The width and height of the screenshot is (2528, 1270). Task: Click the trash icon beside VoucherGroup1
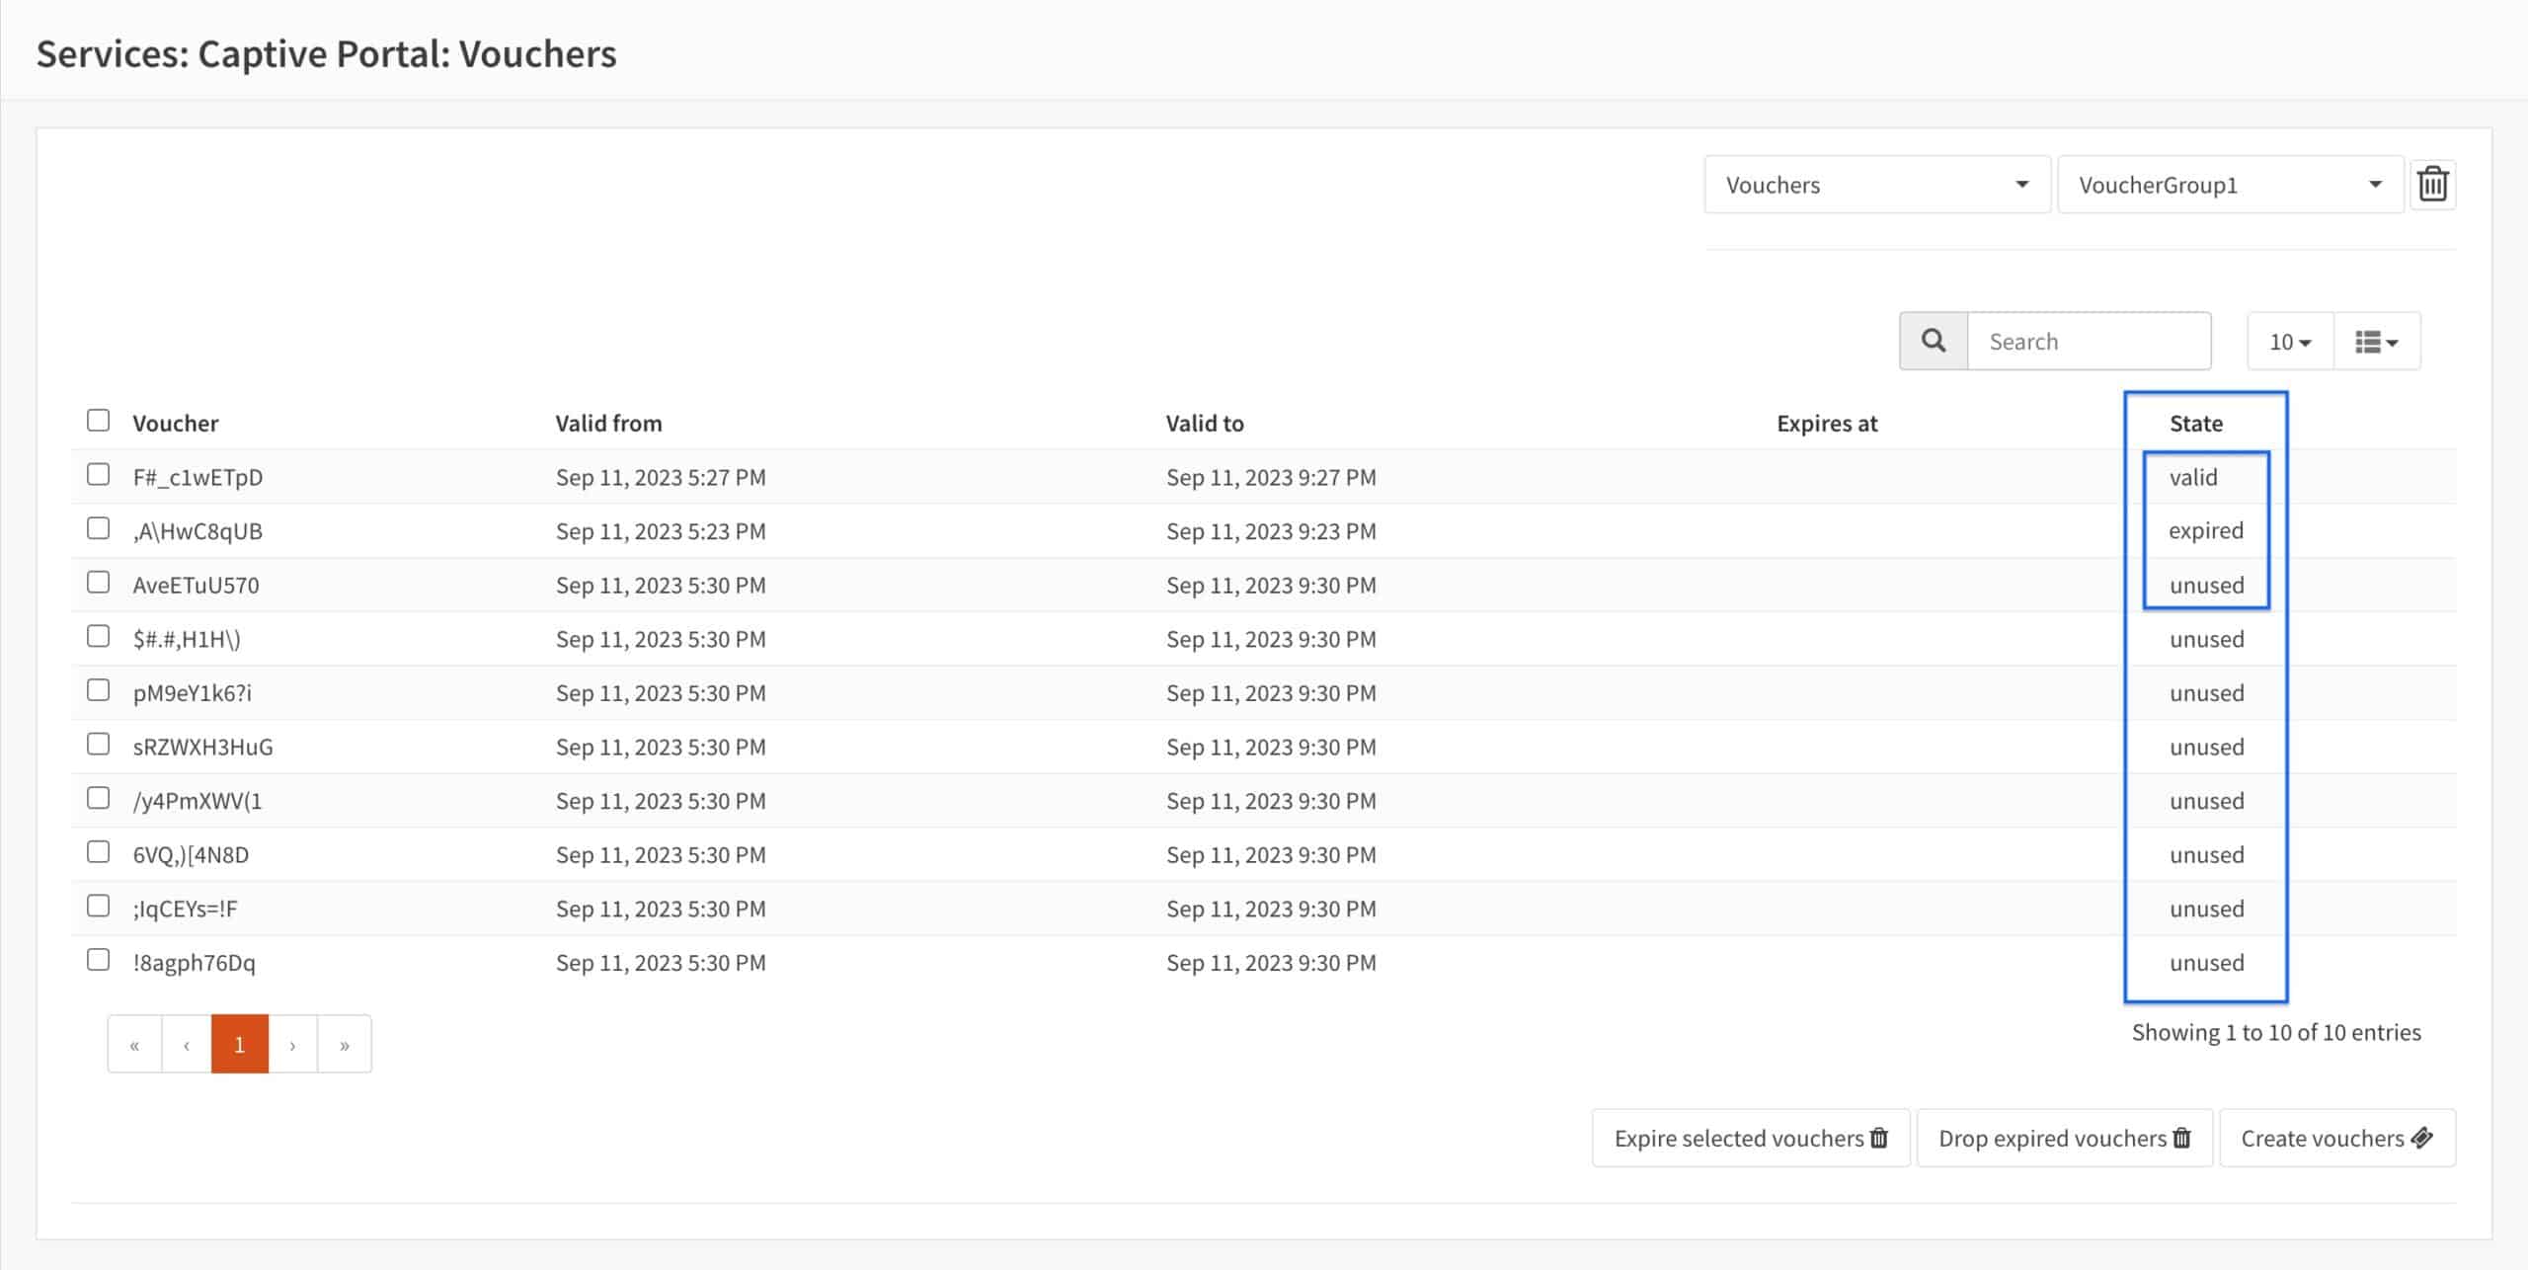[x=2432, y=185]
